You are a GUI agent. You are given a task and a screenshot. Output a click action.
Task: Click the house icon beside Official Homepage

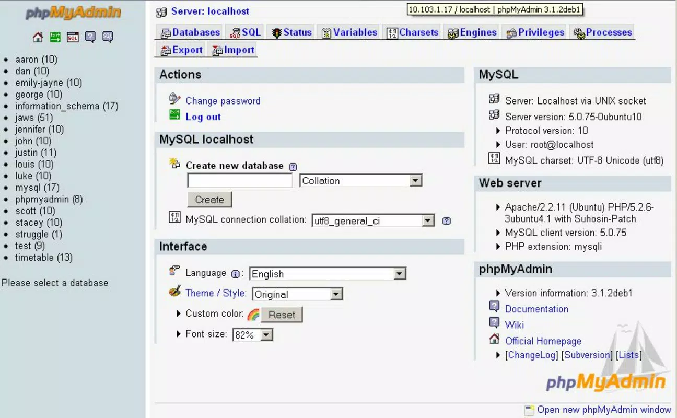pyautogui.click(x=494, y=339)
